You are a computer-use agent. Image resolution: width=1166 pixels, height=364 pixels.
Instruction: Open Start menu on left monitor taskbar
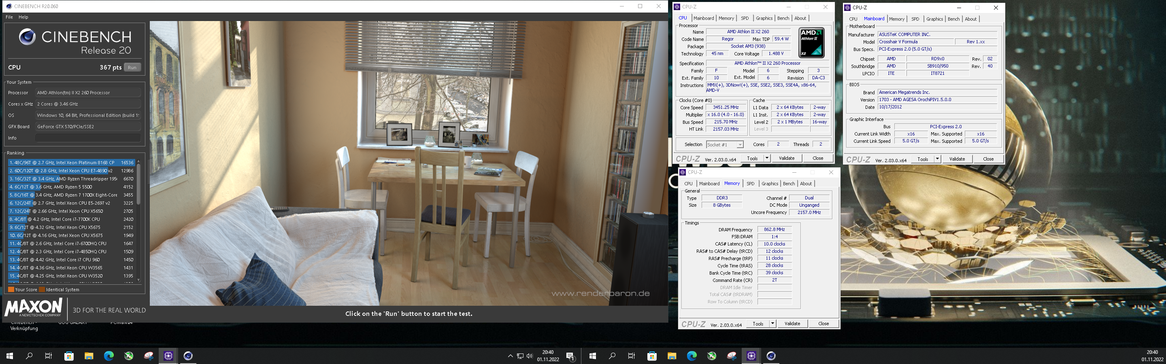9,356
